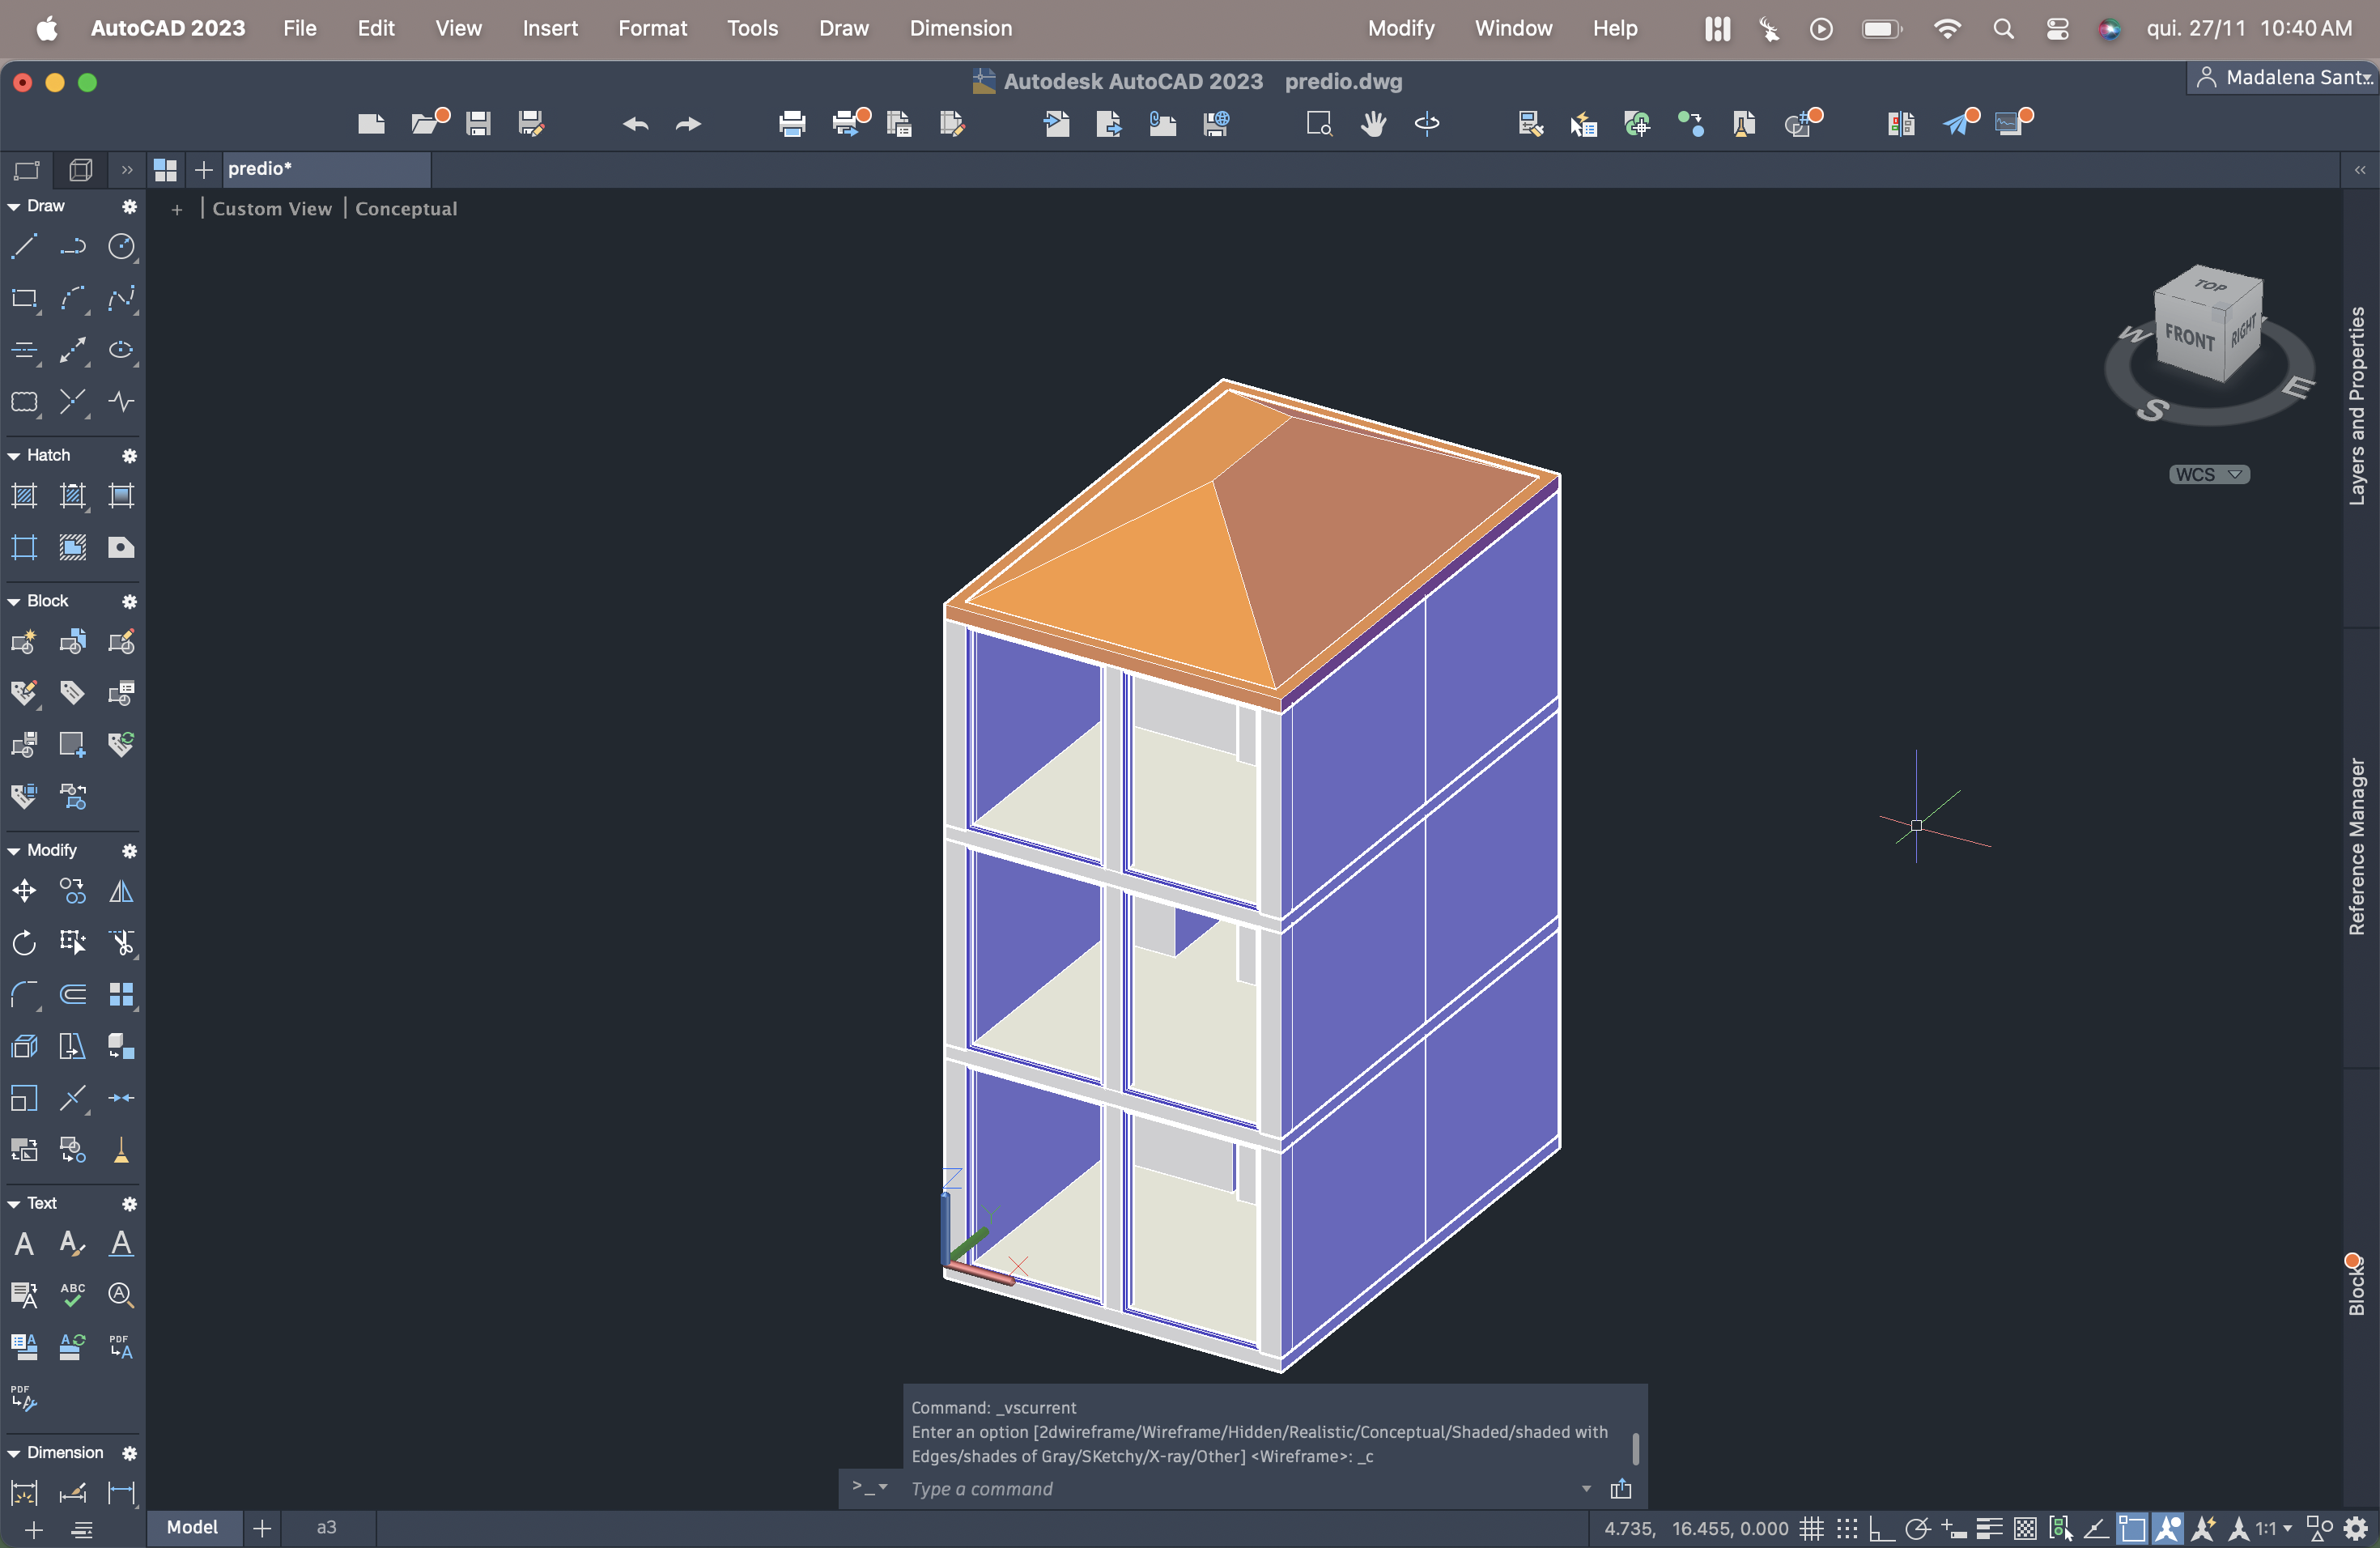Toggle grid display in status bar

coord(1811,1528)
